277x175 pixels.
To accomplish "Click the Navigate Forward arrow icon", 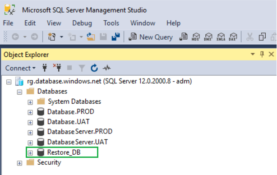I will [34, 37].
